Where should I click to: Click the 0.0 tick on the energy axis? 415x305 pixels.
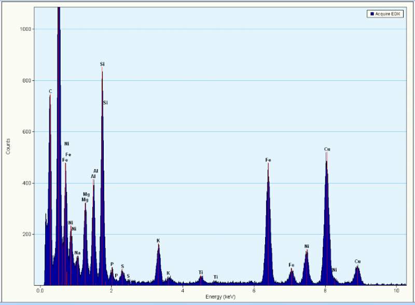click(x=40, y=290)
